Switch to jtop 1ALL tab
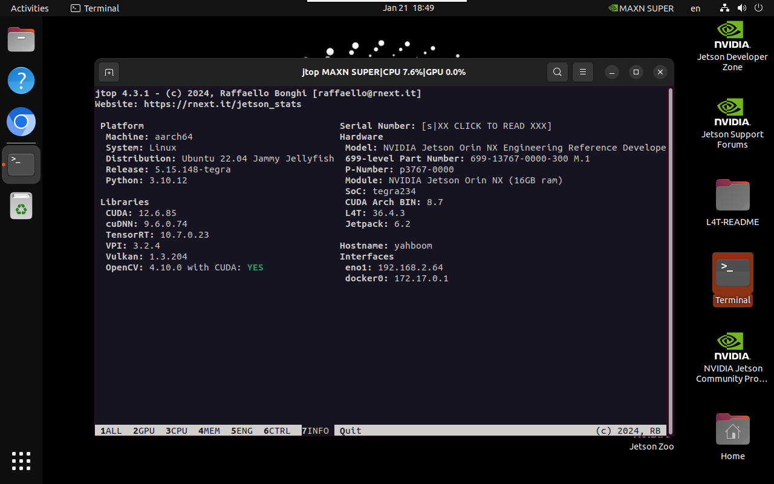Image resolution: width=774 pixels, height=484 pixels. (111, 431)
